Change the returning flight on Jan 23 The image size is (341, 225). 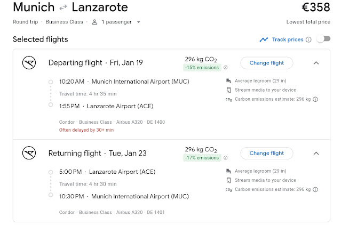pos(267,154)
